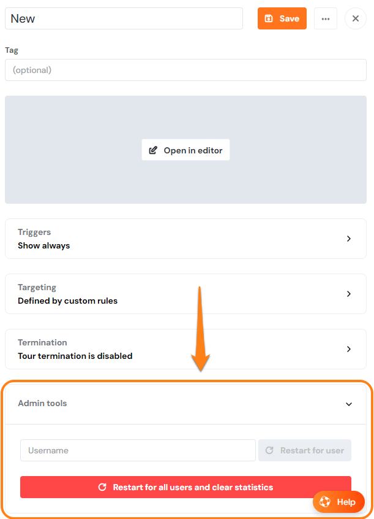Click the "Show always" trigger setting text

click(x=44, y=245)
